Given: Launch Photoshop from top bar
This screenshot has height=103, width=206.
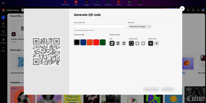Looking at the screenshot, I should (97, 3).
